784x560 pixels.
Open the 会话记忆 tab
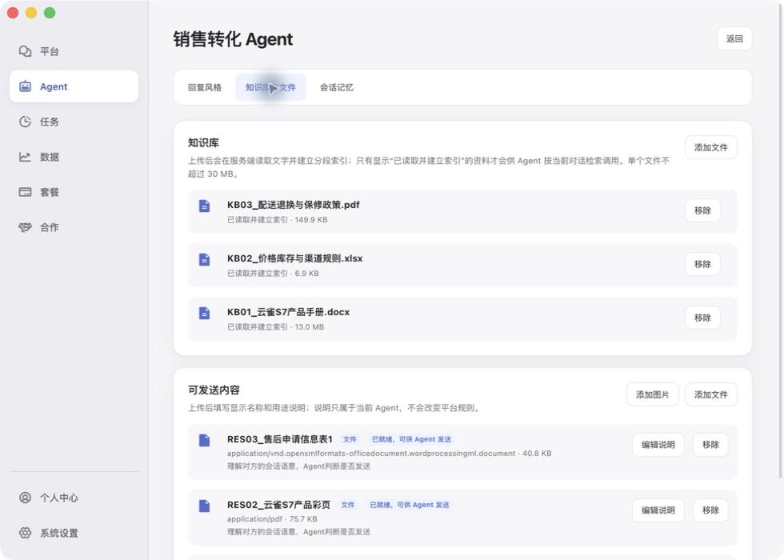pyautogui.click(x=337, y=87)
